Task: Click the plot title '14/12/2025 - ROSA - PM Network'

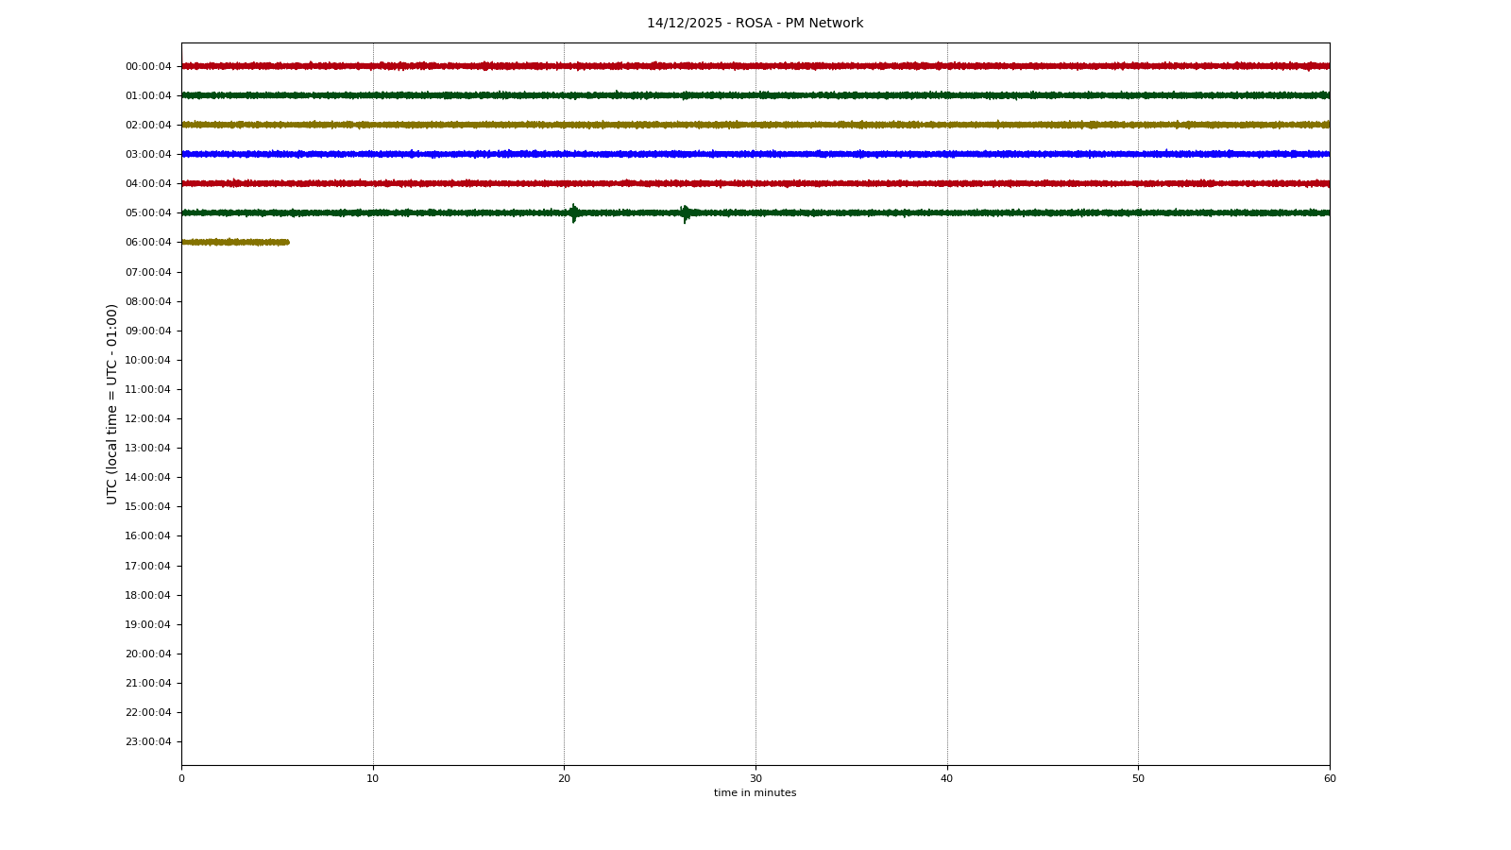Action: coord(755,24)
